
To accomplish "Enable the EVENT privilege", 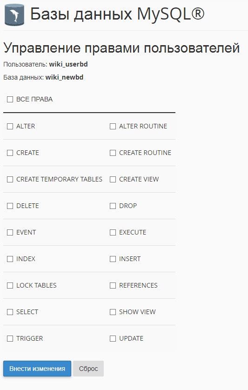I will click(x=10, y=232).
